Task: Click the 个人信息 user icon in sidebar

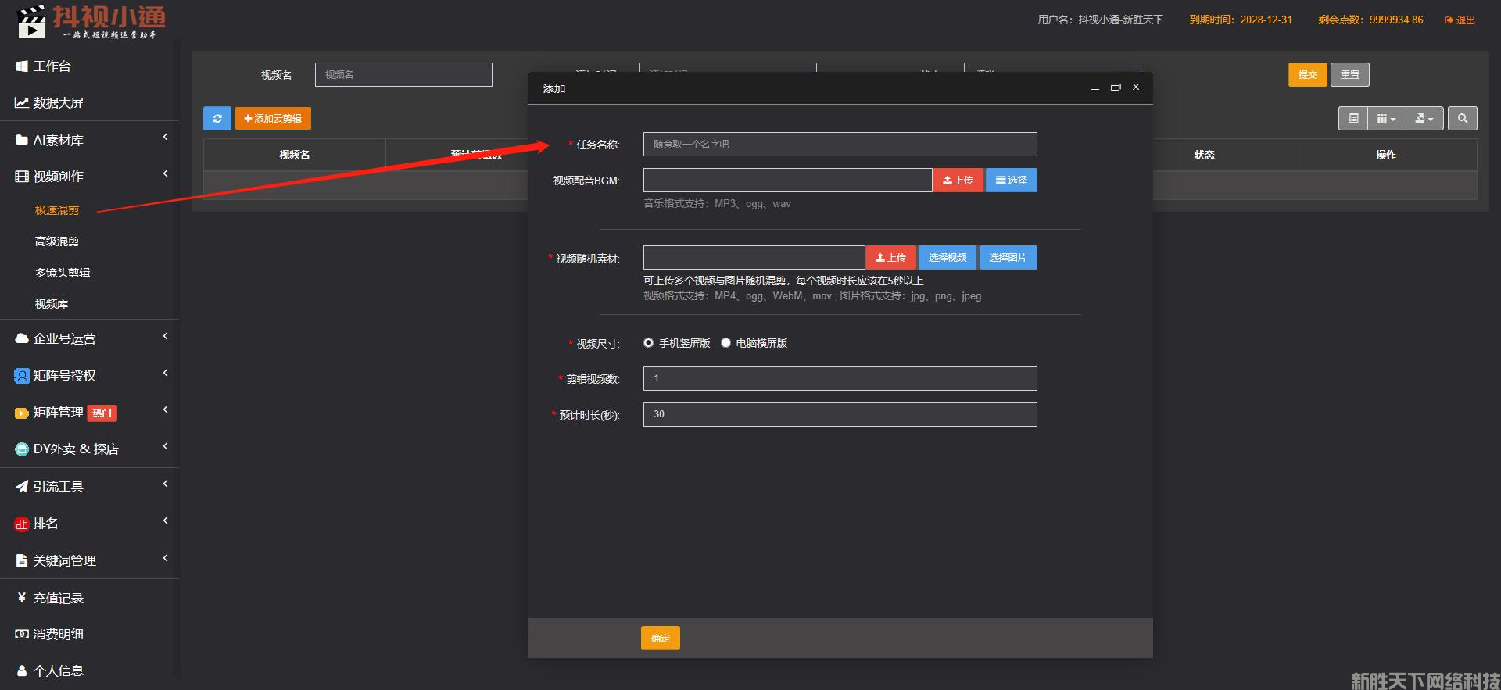Action: point(22,670)
